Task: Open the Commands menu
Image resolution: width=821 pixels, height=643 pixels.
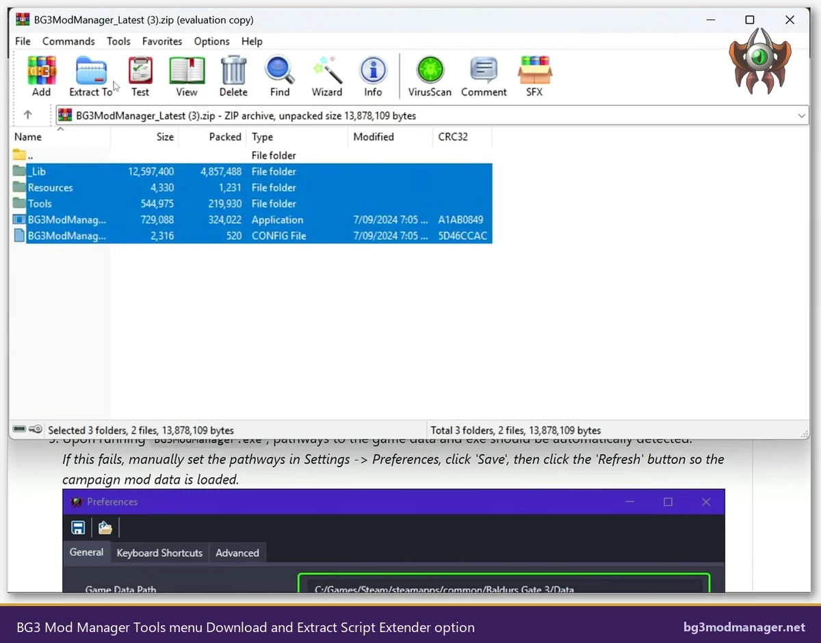Action: tap(68, 41)
